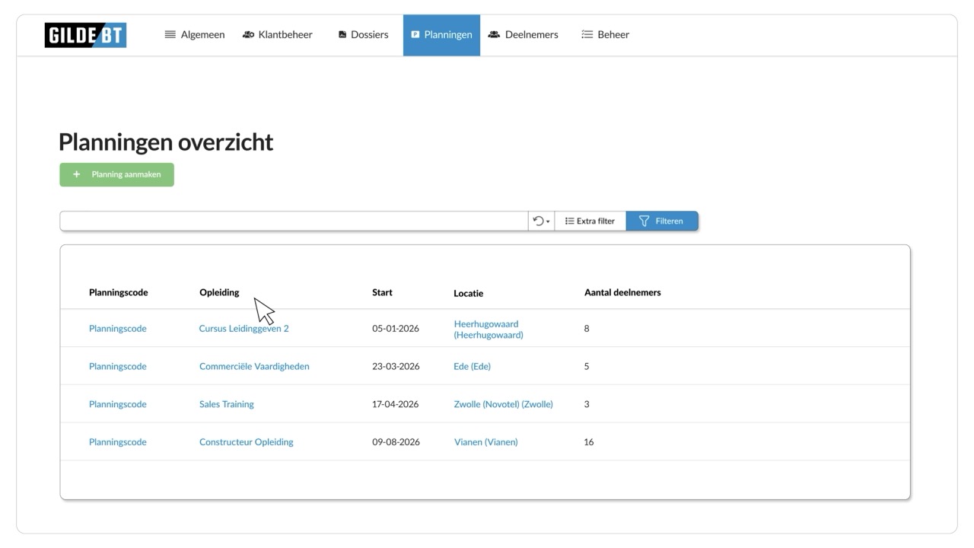Sort by Aantal deelnemers column header
The height and width of the screenshot is (548, 974).
[x=622, y=292]
